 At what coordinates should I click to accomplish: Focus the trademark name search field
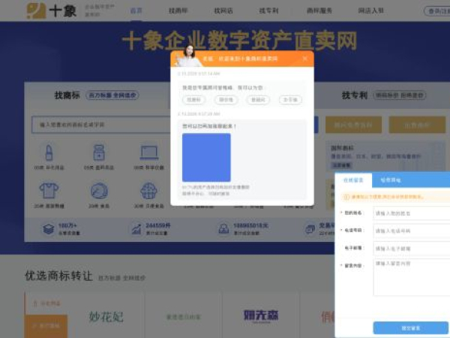click(101, 125)
